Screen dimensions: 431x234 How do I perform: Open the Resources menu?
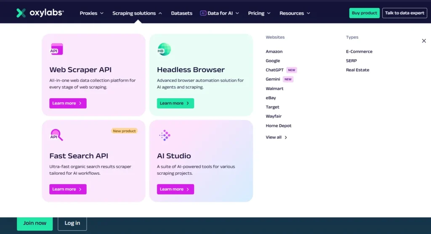pyautogui.click(x=295, y=13)
